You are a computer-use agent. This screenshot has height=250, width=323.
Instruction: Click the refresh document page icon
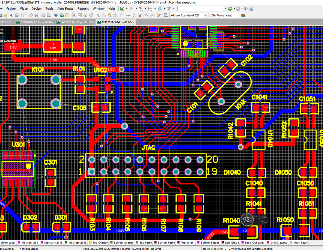pos(251,9)
